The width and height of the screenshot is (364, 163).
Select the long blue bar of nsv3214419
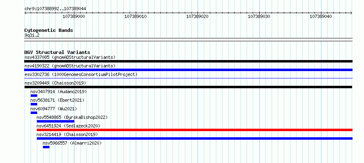coord(195,138)
